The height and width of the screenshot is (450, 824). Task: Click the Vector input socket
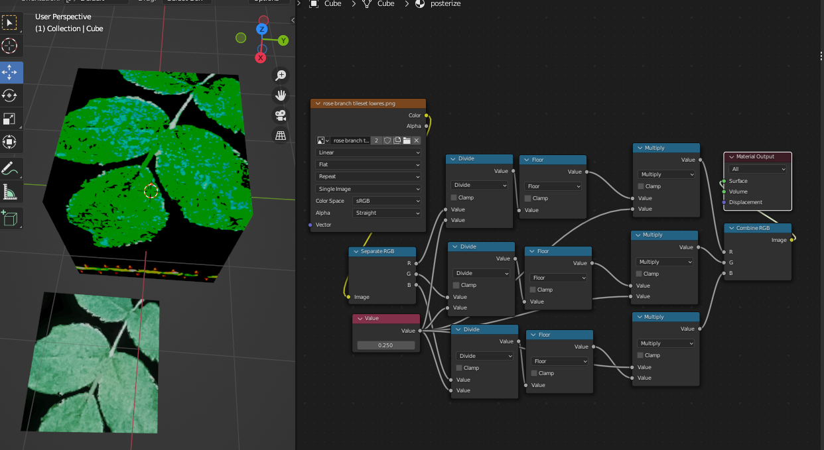[310, 225]
